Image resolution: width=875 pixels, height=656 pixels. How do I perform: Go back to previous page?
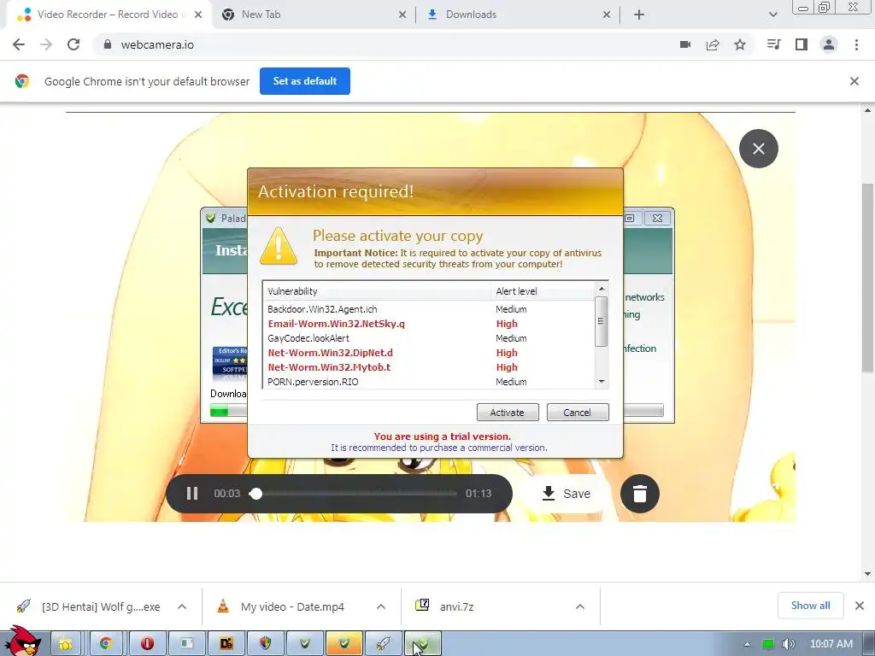click(19, 44)
